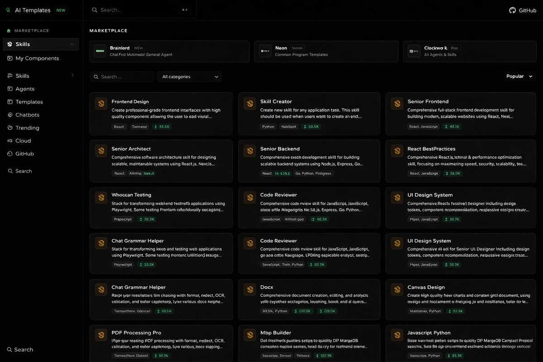This screenshot has height=362, width=543.
Task: Click the green Brainlord featured logo
Action: (x=100, y=51)
